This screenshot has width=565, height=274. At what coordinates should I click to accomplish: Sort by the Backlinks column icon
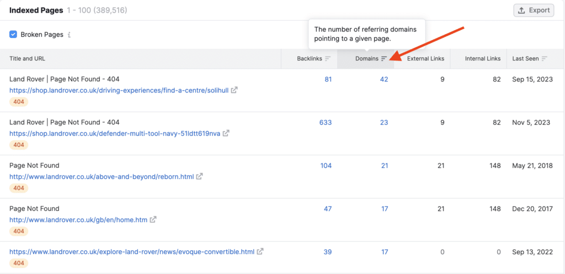point(328,58)
